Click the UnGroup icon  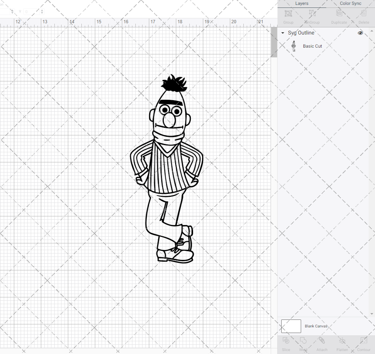click(312, 16)
